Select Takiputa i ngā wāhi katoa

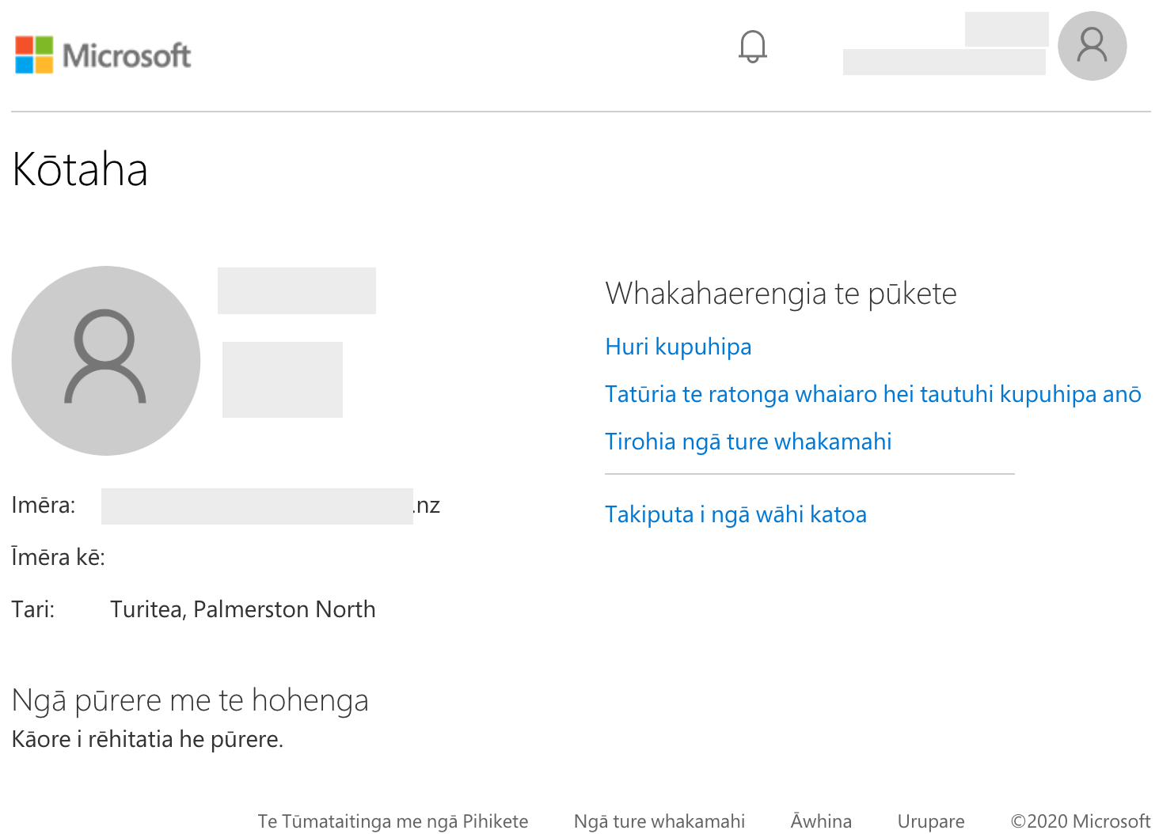(x=735, y=514)
